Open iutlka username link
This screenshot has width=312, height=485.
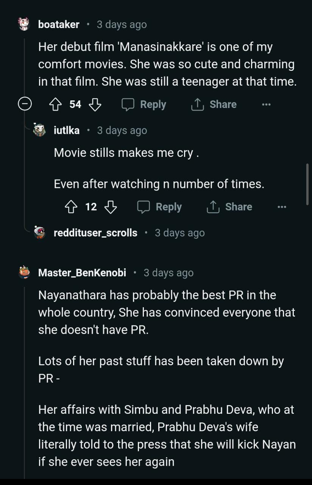tap(67, 130)
